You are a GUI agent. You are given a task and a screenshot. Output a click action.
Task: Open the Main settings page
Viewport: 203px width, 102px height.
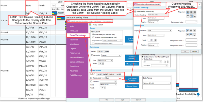point(72,26)
